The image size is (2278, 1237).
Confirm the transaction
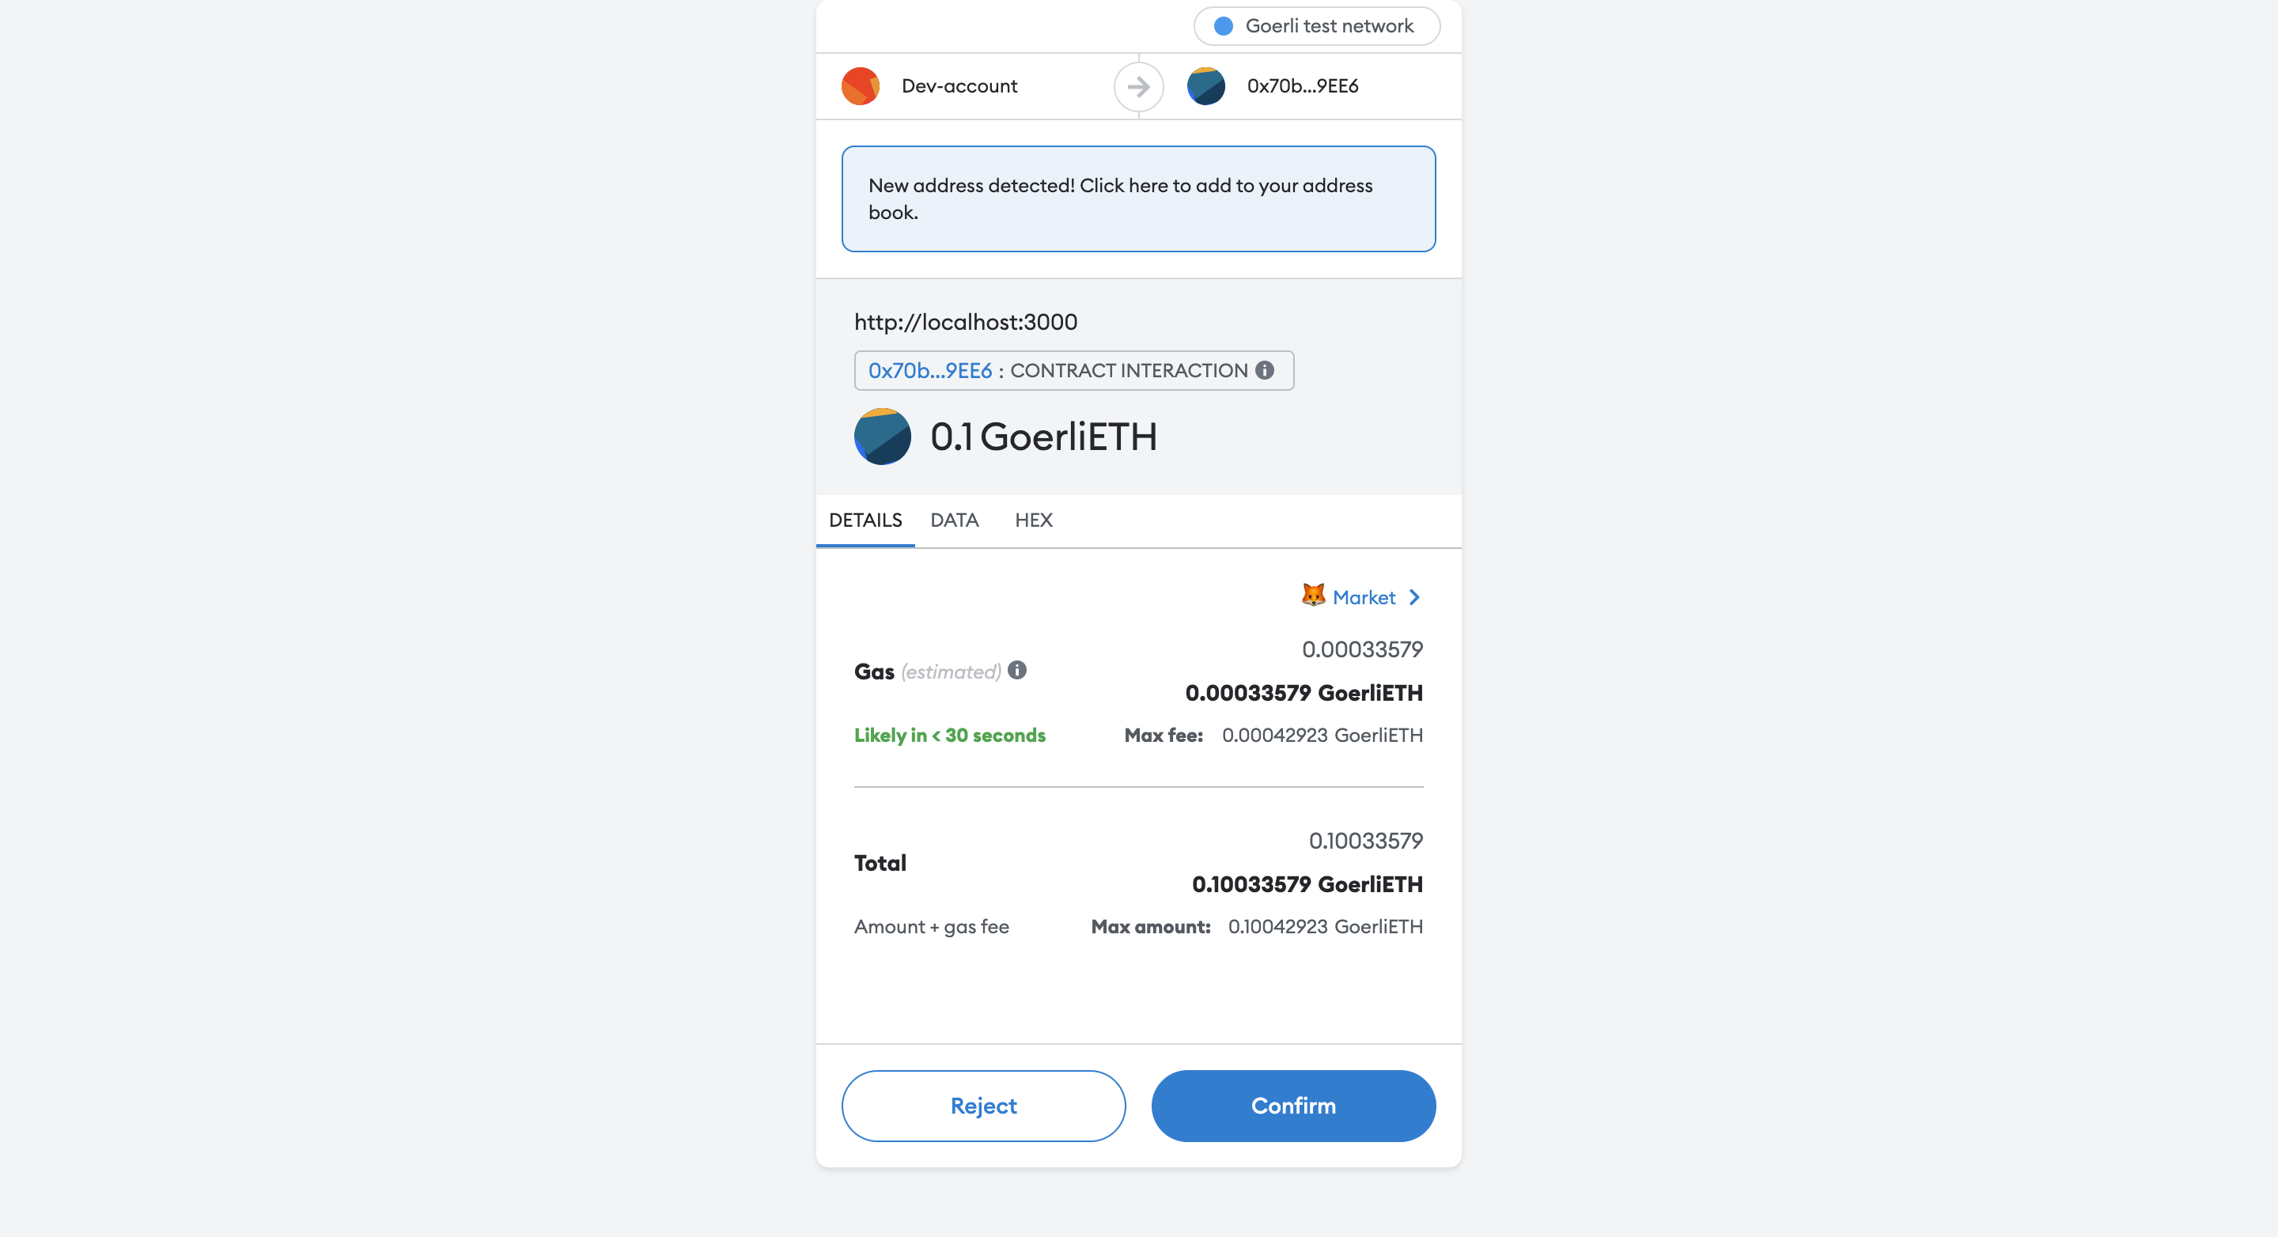tap(1293, 1106)
